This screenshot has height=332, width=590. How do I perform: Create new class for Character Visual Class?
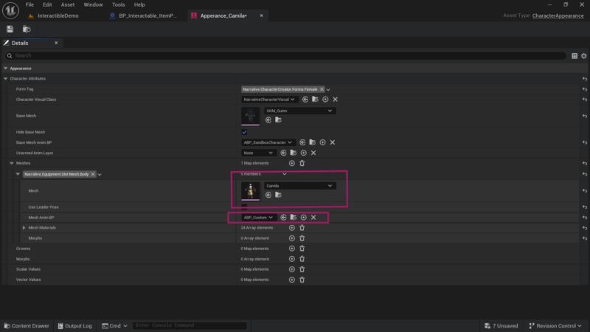tap(325, 100)
